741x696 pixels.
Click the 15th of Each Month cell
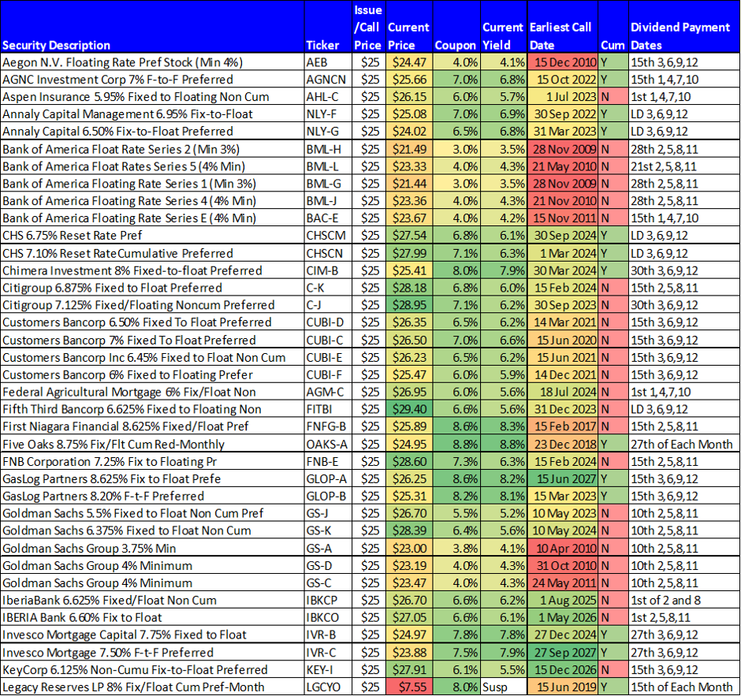pyautogui.click(x=684, y=687)
